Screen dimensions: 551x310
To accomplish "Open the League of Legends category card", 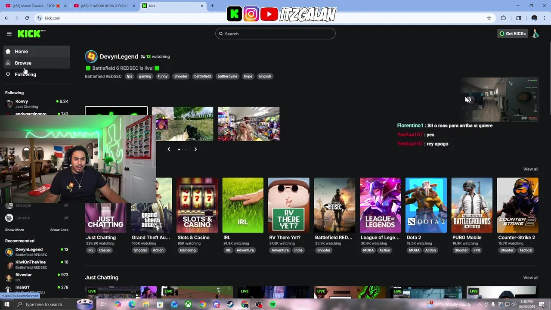I will (380, 205).
